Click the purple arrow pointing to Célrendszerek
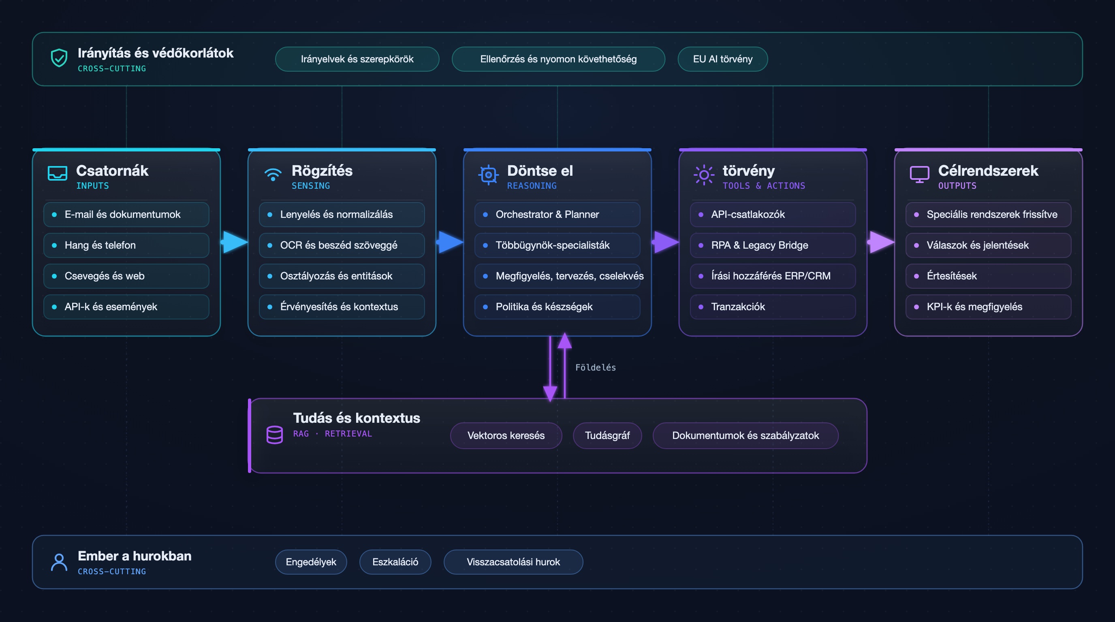The width and height of the screenshot is (1115, 622). [x=881, y=242]
